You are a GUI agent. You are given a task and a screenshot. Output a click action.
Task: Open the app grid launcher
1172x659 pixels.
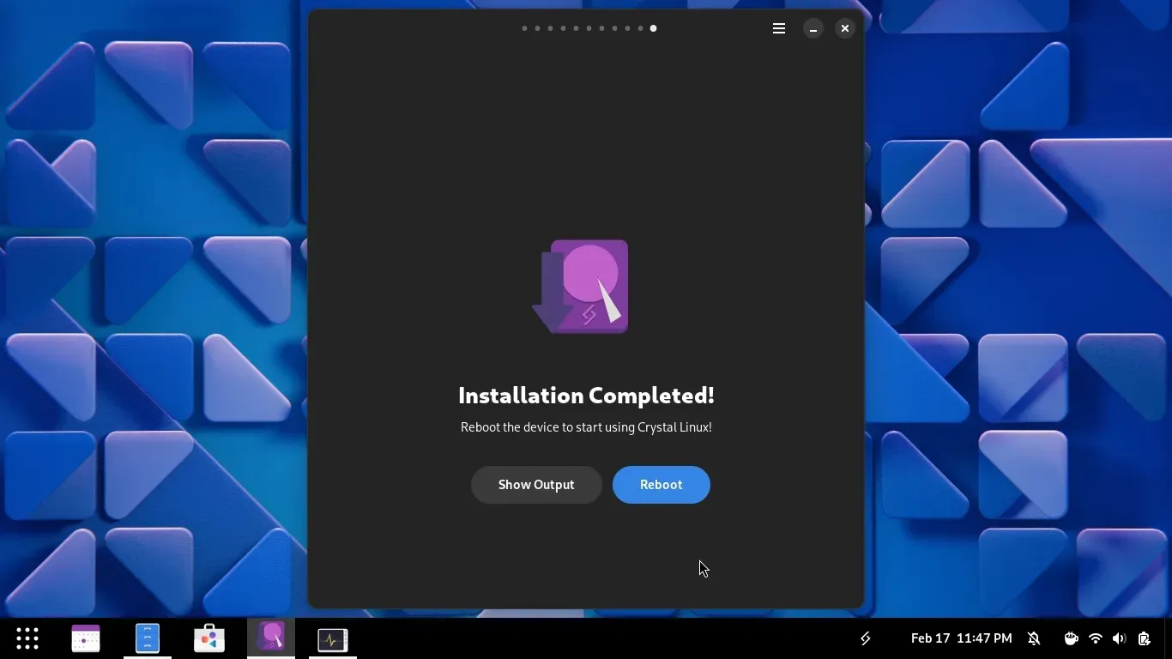click(27, 638)
